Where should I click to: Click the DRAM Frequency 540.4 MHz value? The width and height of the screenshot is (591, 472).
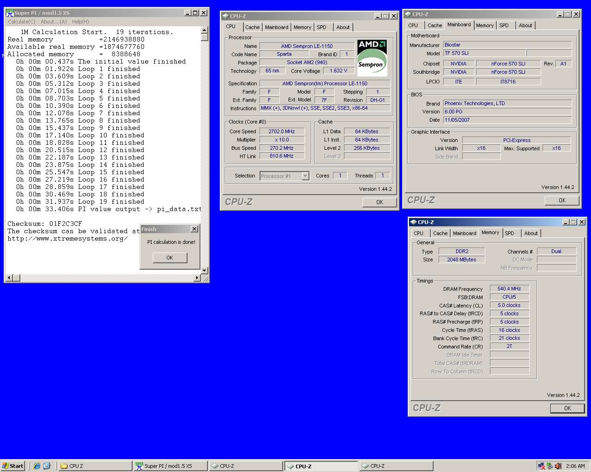tap(509, 289)
